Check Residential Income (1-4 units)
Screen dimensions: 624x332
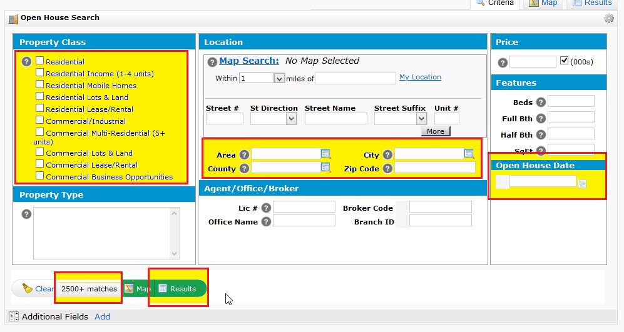(39, 73)
